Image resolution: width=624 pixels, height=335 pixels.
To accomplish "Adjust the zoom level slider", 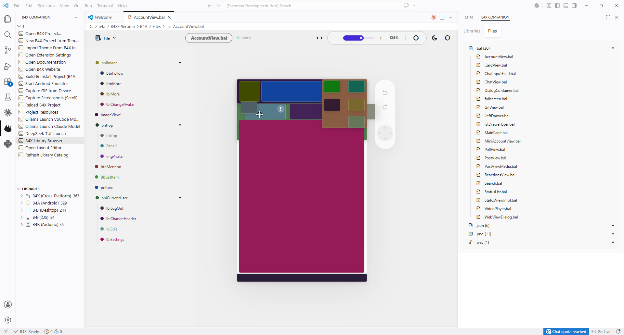I will tap(358, 38).
